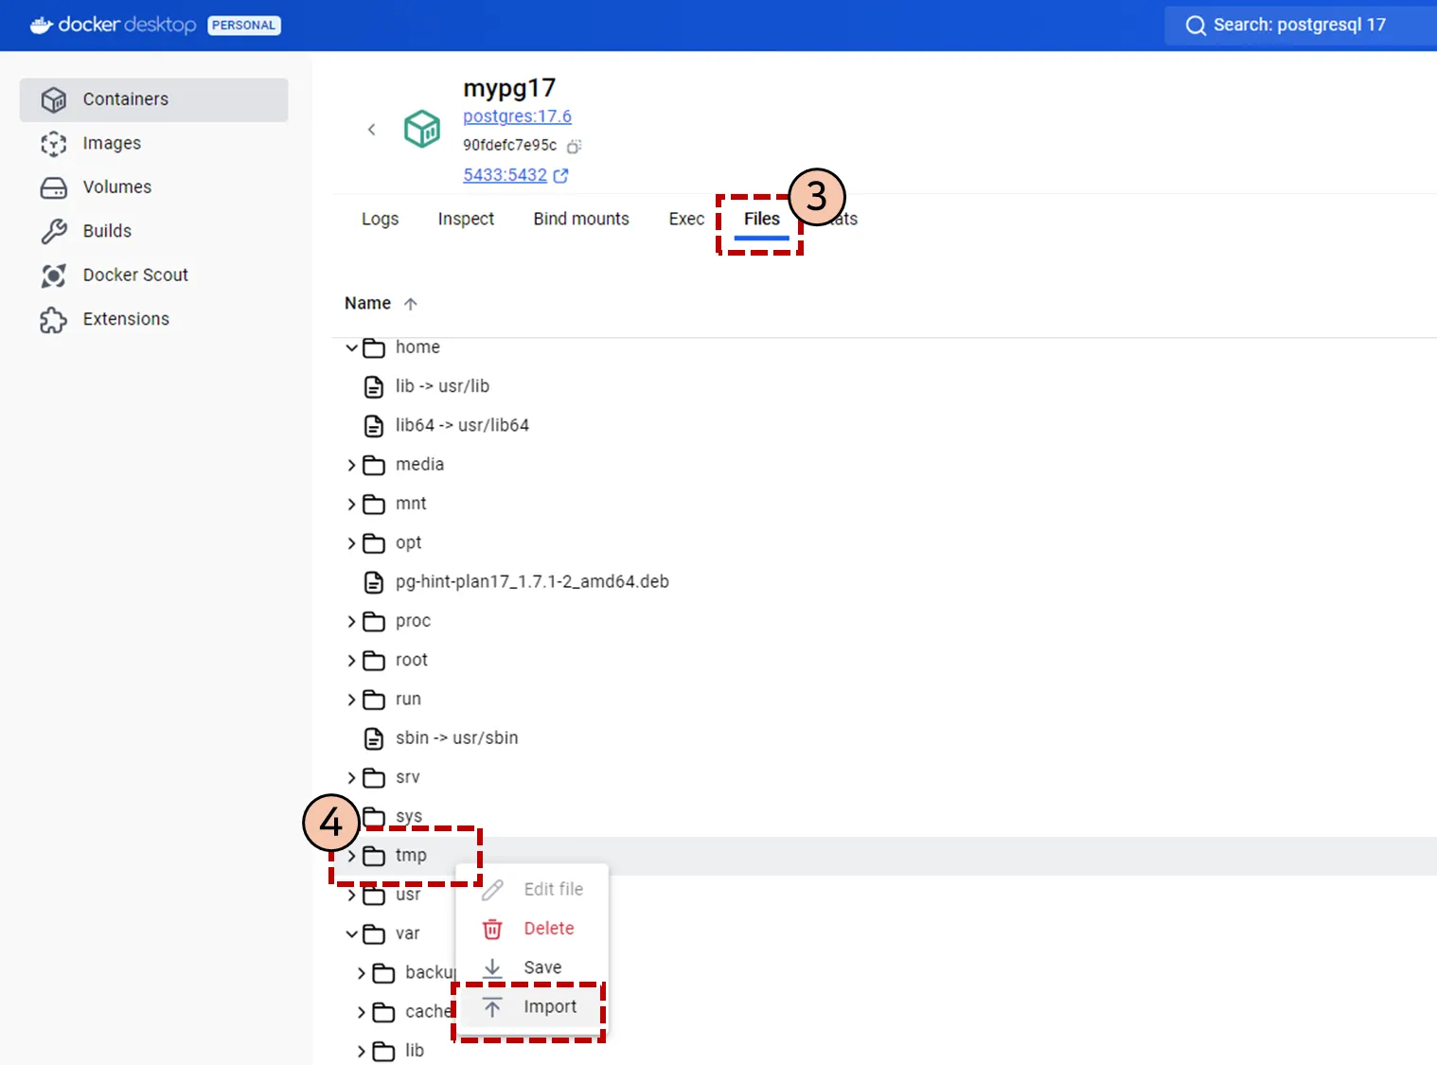Expand the backup folder inside var
The width and height of the screenshot is (1437, 1065).
coord(361,973)
